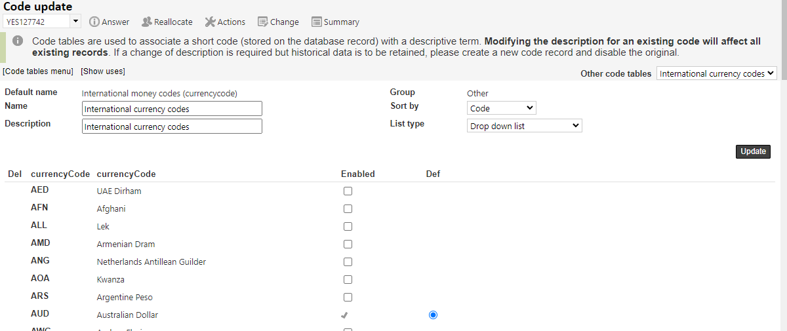Click the Update button
The height and width of the screenshot is (331, 787).
tap(754, 151)
